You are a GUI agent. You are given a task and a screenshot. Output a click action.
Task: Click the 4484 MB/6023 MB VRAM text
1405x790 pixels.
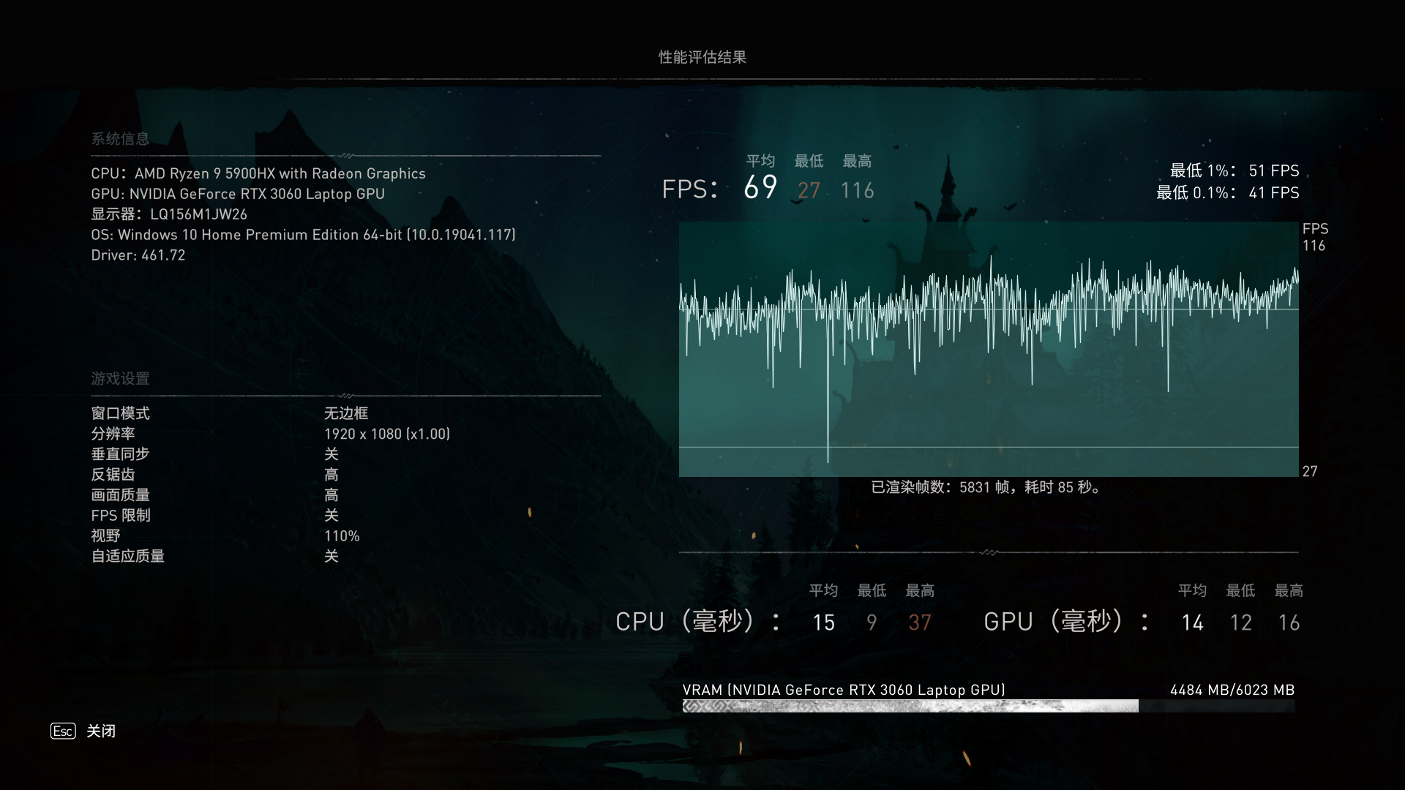coord(1232,690)
